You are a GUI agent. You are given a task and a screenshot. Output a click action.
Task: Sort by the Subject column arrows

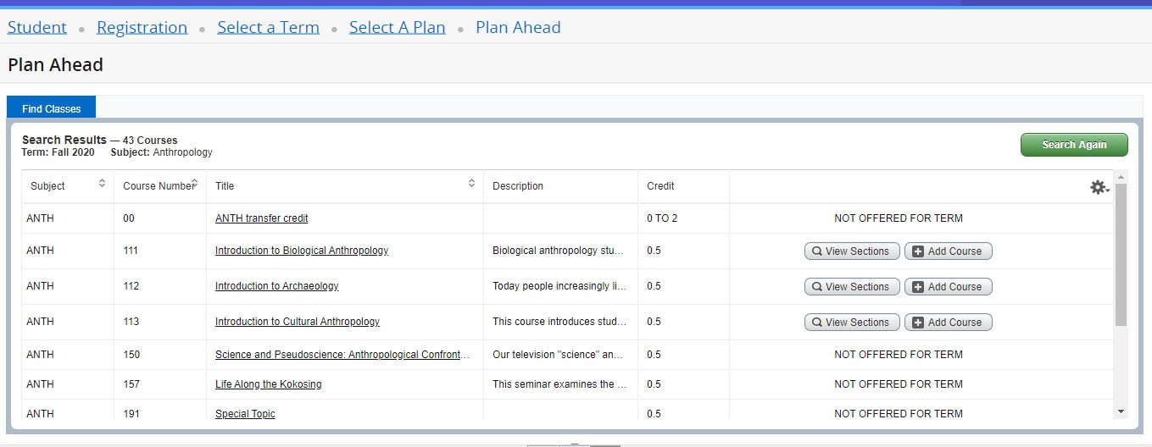102,184
